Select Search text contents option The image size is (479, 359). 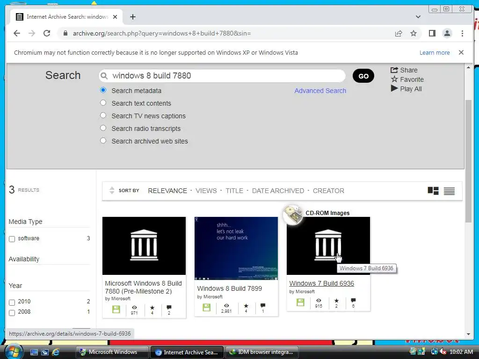coord(103,103)
